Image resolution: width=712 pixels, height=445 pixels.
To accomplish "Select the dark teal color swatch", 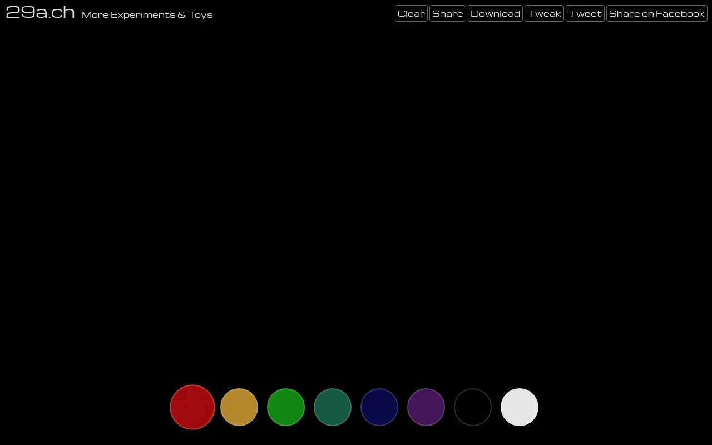I will [x=333, y=407].
